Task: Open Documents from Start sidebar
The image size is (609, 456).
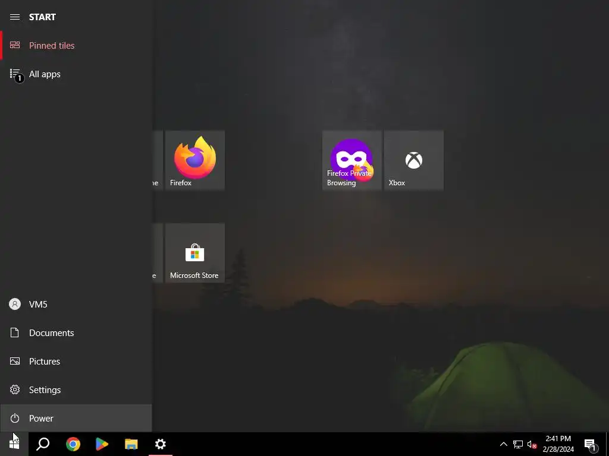Action: [76, 332]
